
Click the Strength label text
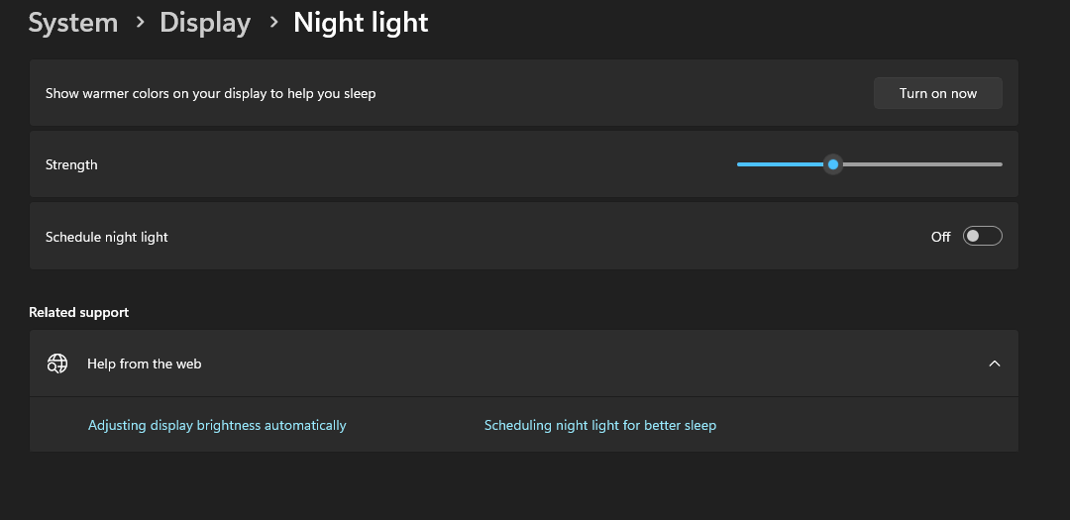(x=71, y=164)
